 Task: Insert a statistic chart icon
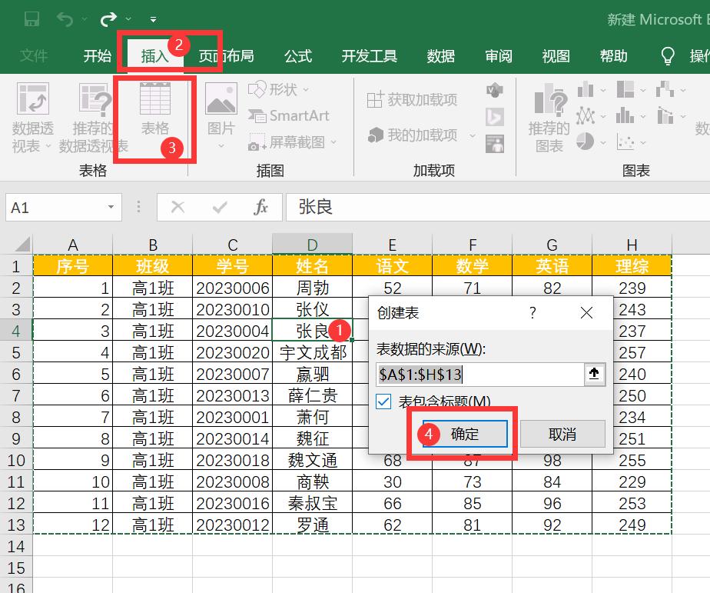pos(625,115)
